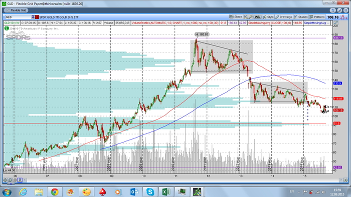This screenshot has height=197, width=351.
Task: Click the GLD symbol input field
Action: tap(18, 17)
